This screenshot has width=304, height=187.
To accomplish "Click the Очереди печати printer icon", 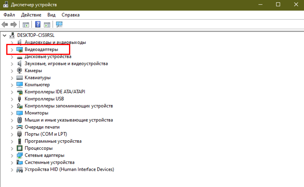I will pos(20,127).
